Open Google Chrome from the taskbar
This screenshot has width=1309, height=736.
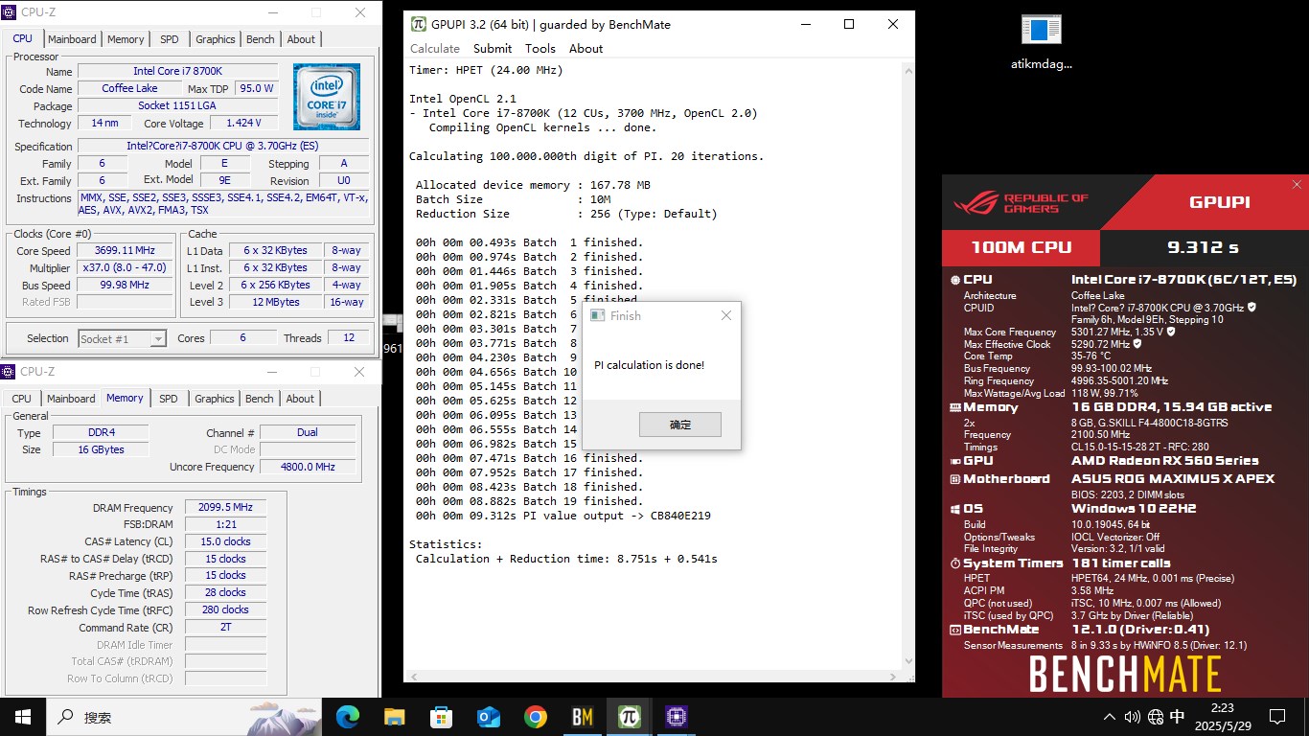click(x=536, y=716)
